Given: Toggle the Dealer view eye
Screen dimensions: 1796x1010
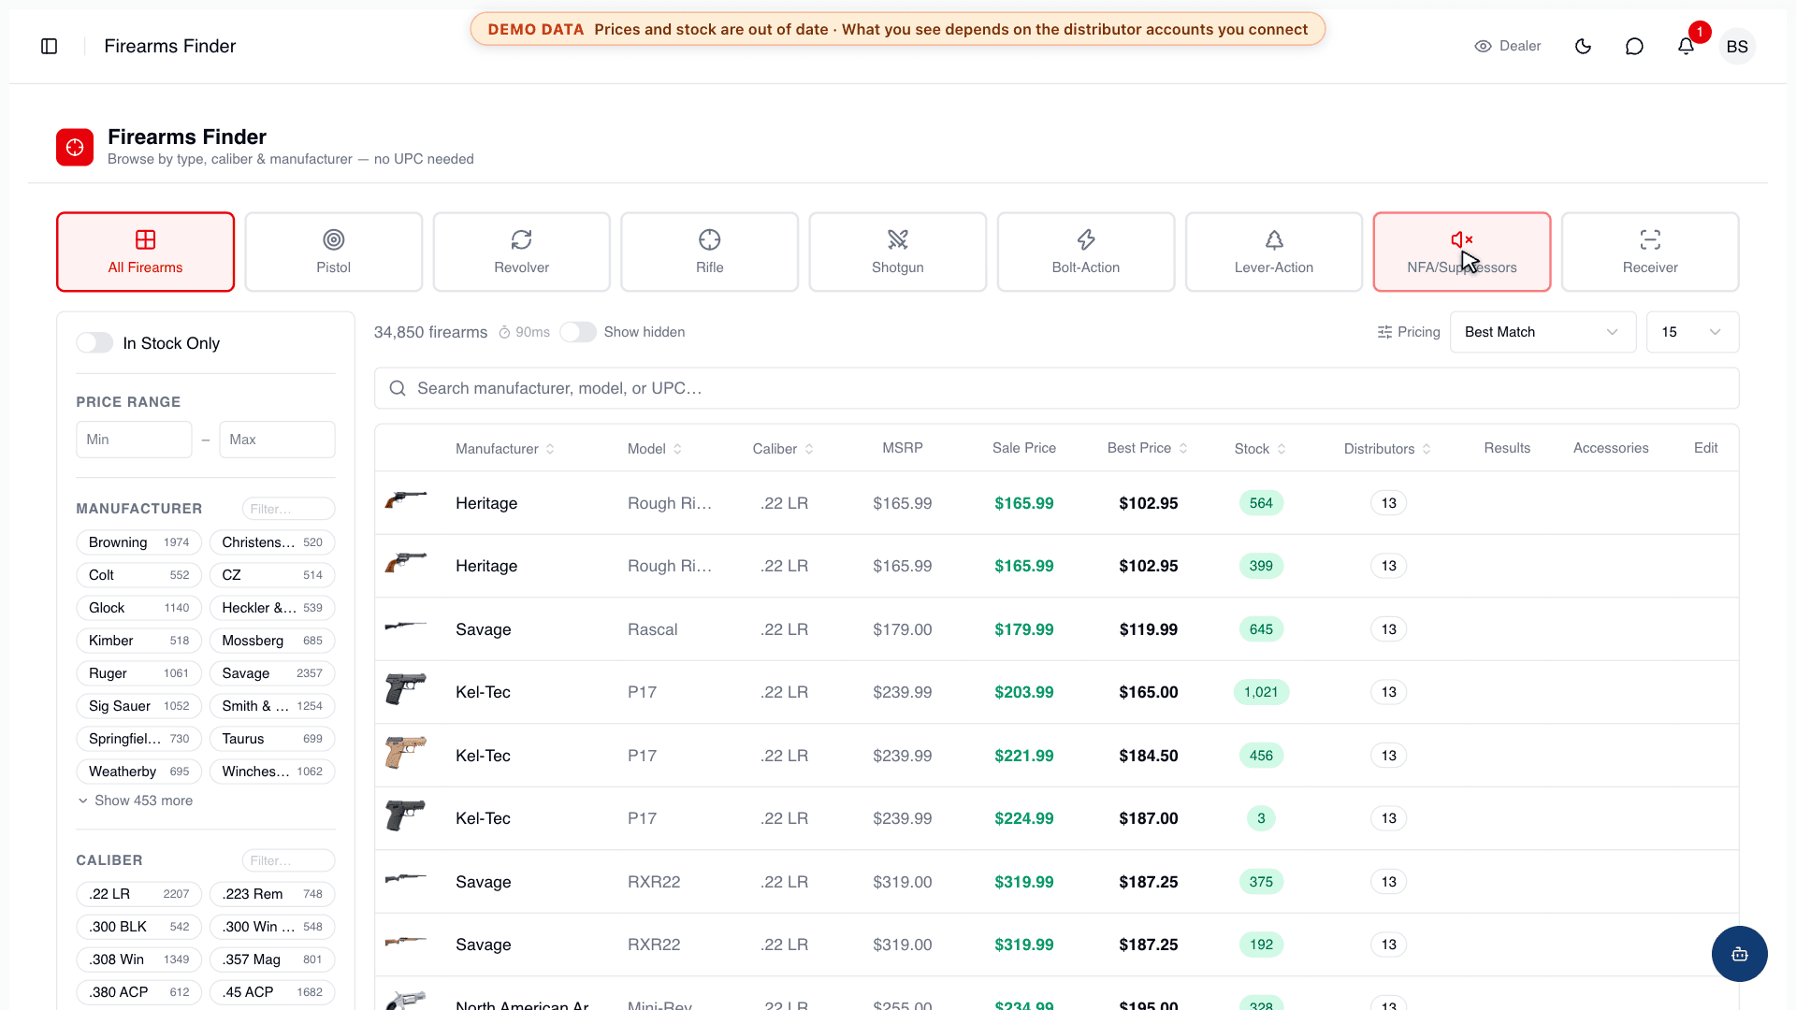Looking at the screenshot, I should pos(1483,46).
